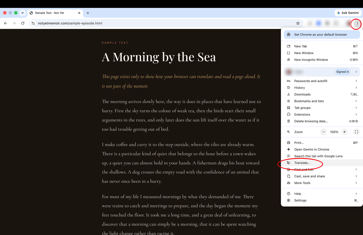Click the Downloads arrow icon
The image size is (363, 235).
pos(288,94)
